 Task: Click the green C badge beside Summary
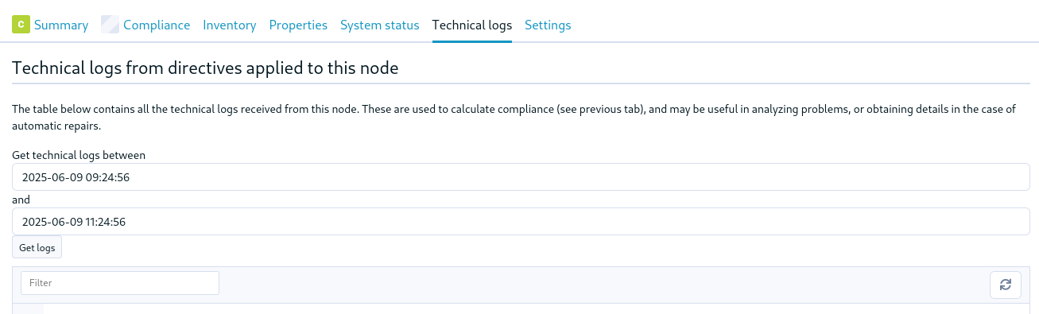click(x=21, y=24)
